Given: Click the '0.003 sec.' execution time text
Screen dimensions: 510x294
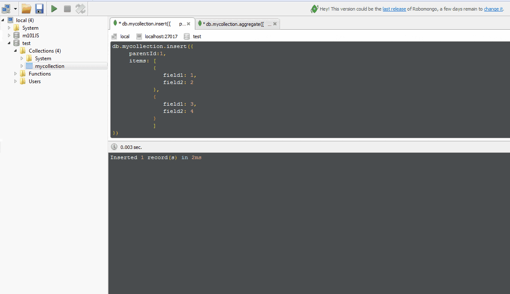Looking at the screenshot, I should click(131, 147).
